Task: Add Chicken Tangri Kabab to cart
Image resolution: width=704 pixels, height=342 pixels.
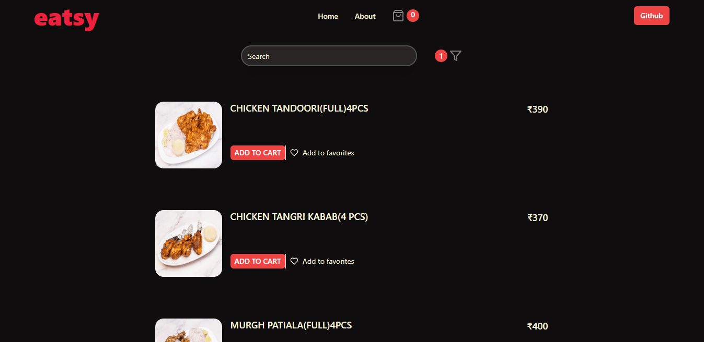Action: pos(258,261)
